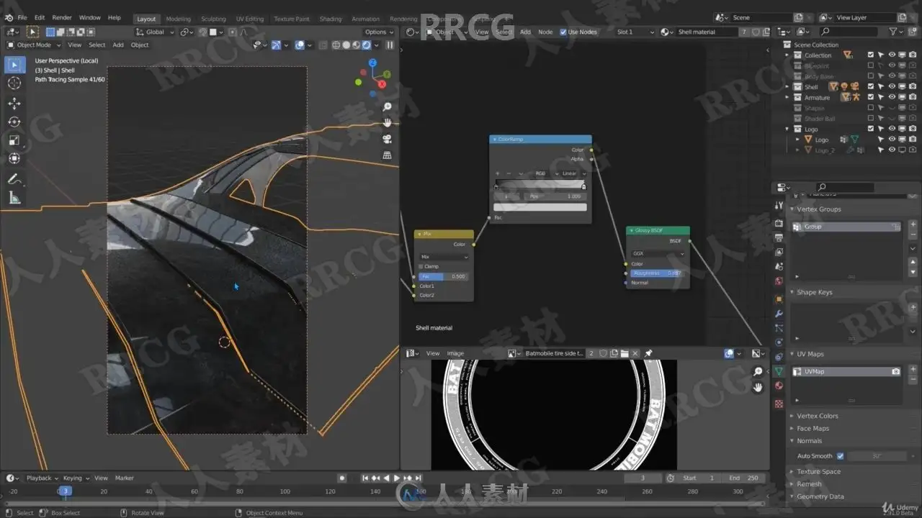Open Mix blend type dropdown in Mix node
Screen dimensions: 922x518
[x=444, y=257]
